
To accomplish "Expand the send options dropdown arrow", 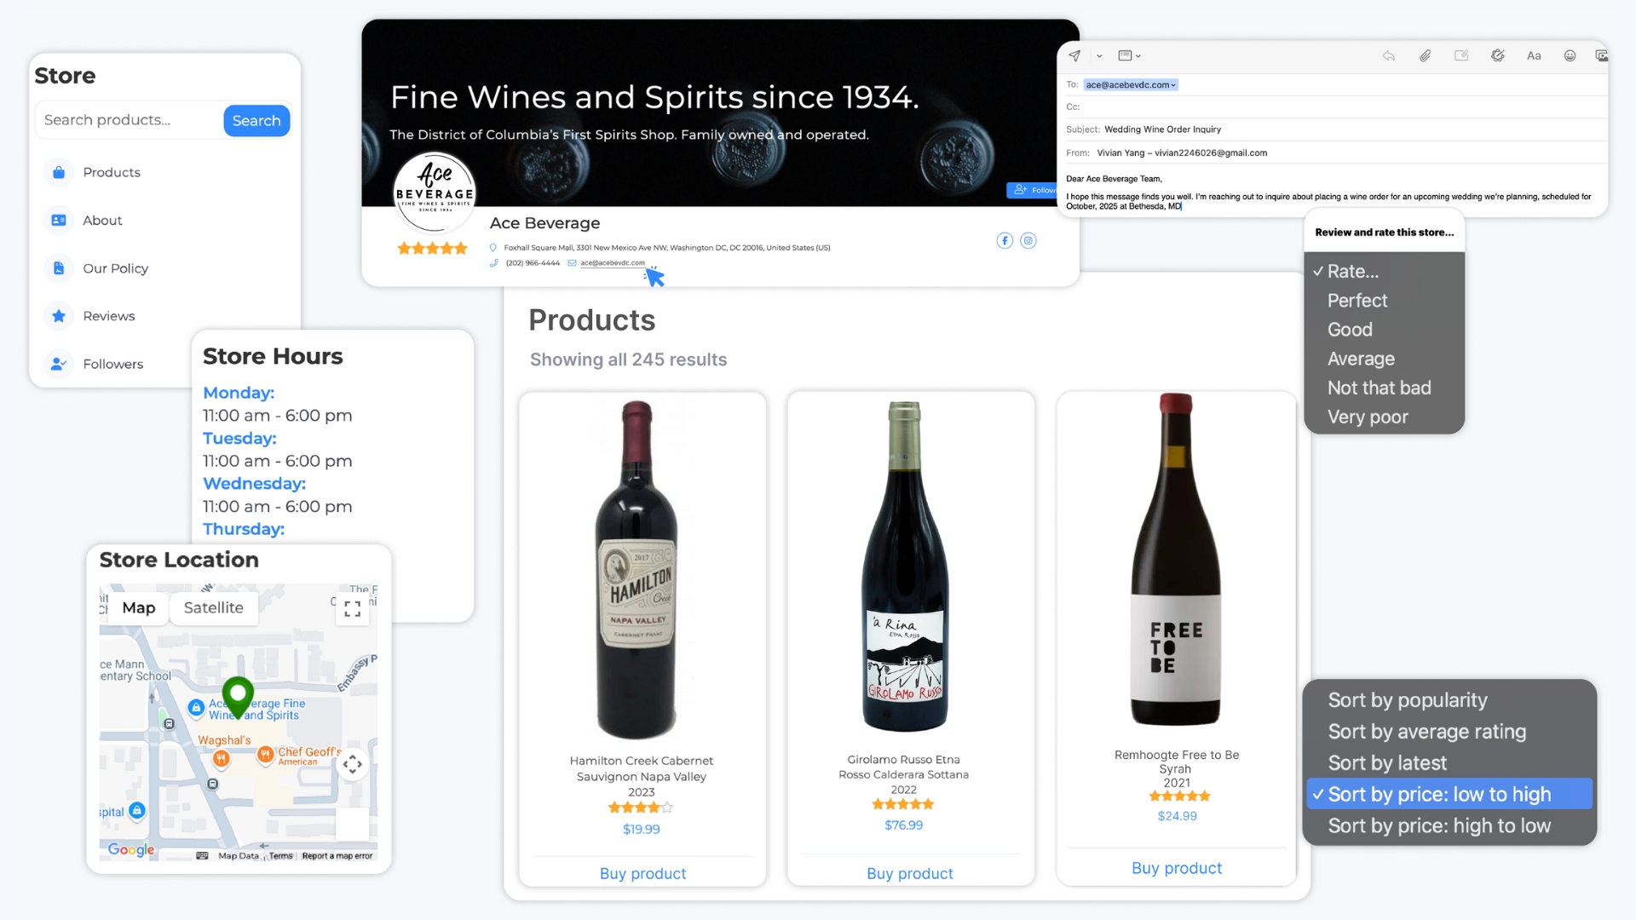I will click(1099, 56).
